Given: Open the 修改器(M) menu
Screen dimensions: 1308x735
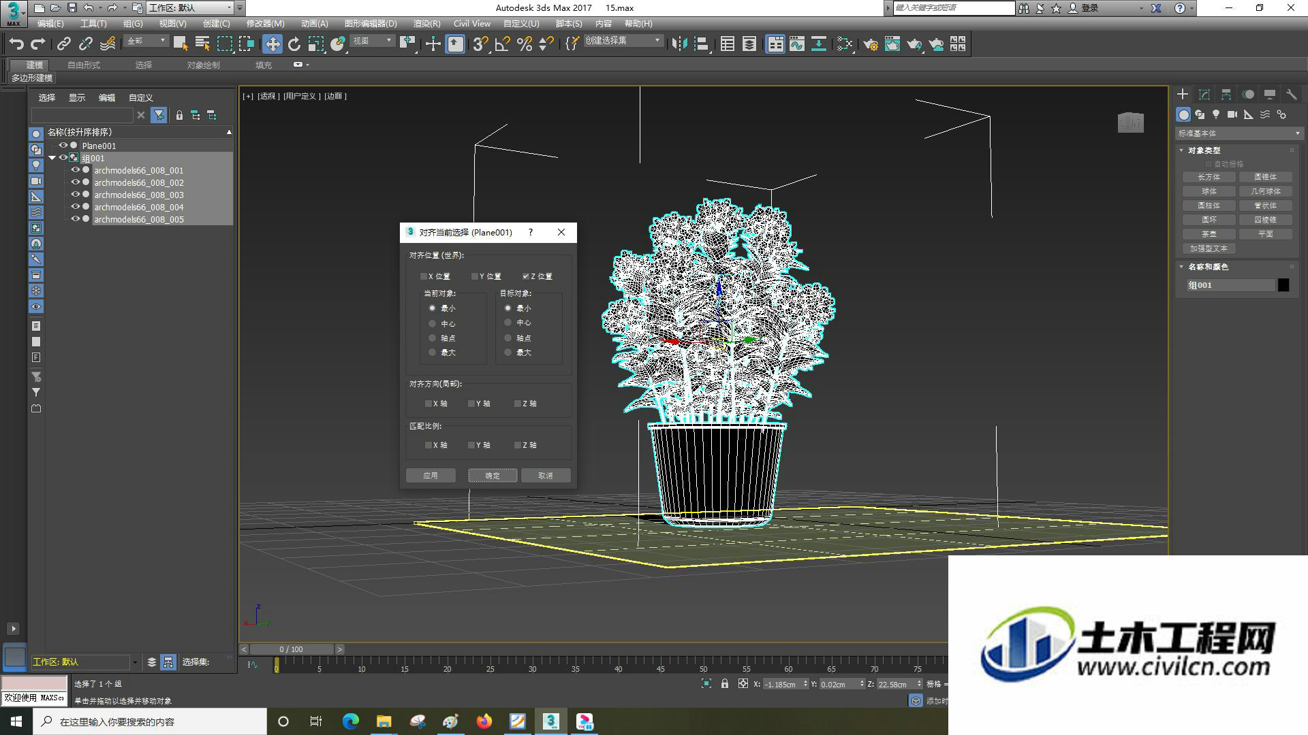Looking at the screenshot, I should pos(265,24).
